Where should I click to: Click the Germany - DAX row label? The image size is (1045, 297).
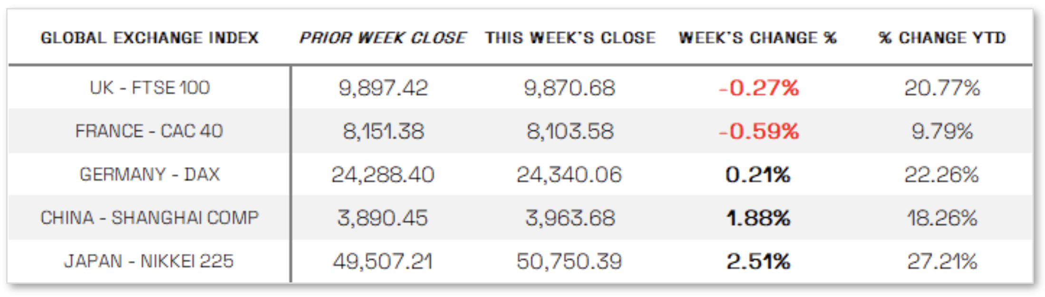click(149, 175)
